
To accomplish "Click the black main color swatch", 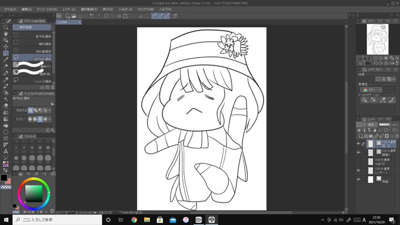I will tap(4, 177).
